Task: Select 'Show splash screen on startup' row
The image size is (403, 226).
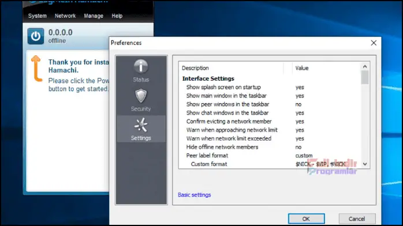Action: point(270,87)
